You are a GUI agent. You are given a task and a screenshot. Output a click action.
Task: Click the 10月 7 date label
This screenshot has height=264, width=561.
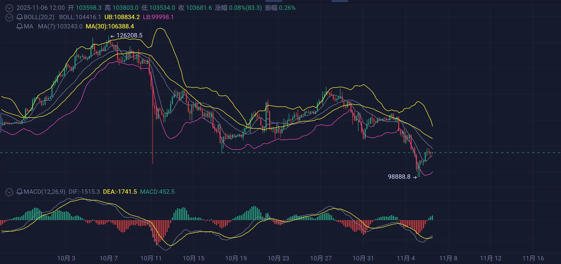(x=108, y=258)
